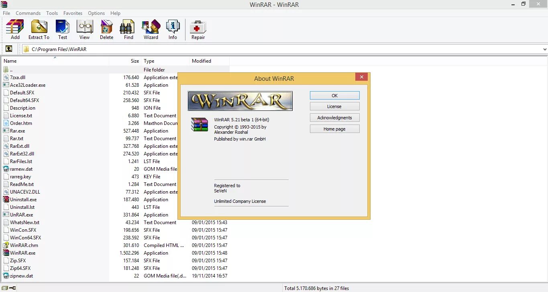Select the Uninstall.lst file
548x292 pixels.
click(22, 207)
